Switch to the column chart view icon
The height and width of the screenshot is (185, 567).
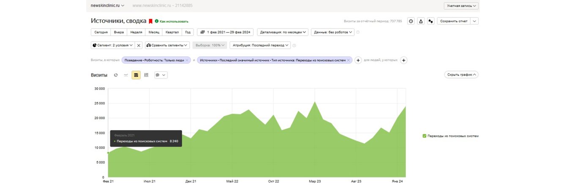(146, 75)
